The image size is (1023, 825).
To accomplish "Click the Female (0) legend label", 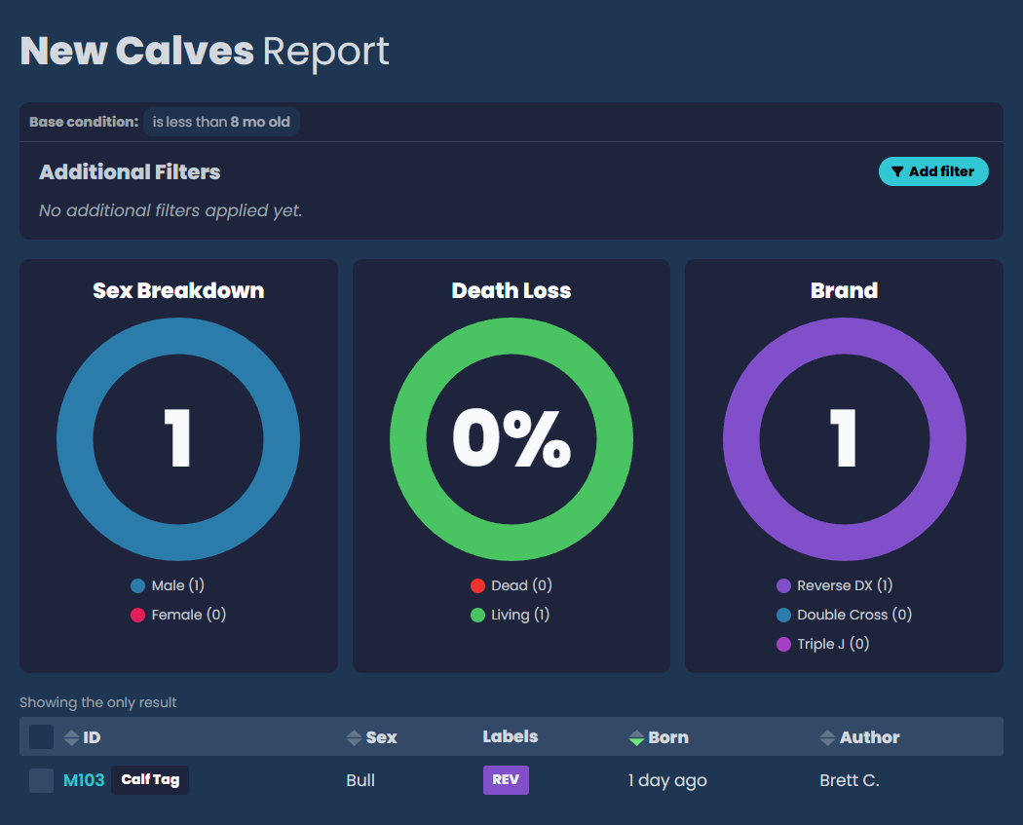I will pyautogui.click(x=189, y=615).
